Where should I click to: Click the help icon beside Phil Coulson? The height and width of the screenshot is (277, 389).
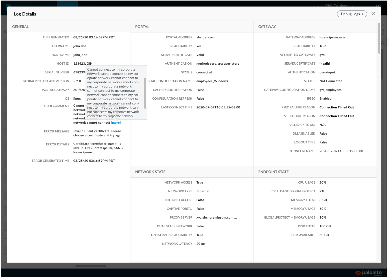(x=316, y=6)
